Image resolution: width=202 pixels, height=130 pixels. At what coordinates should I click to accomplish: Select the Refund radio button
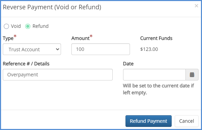(28, 26)
